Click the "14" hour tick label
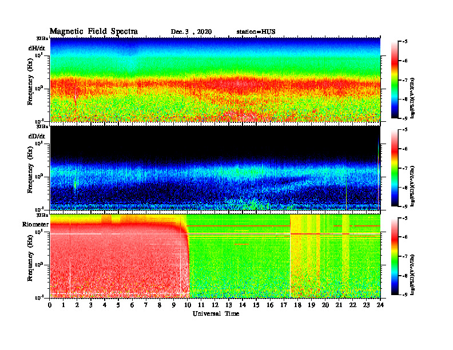Screen dimensions: 453x350 pos(243,305)
